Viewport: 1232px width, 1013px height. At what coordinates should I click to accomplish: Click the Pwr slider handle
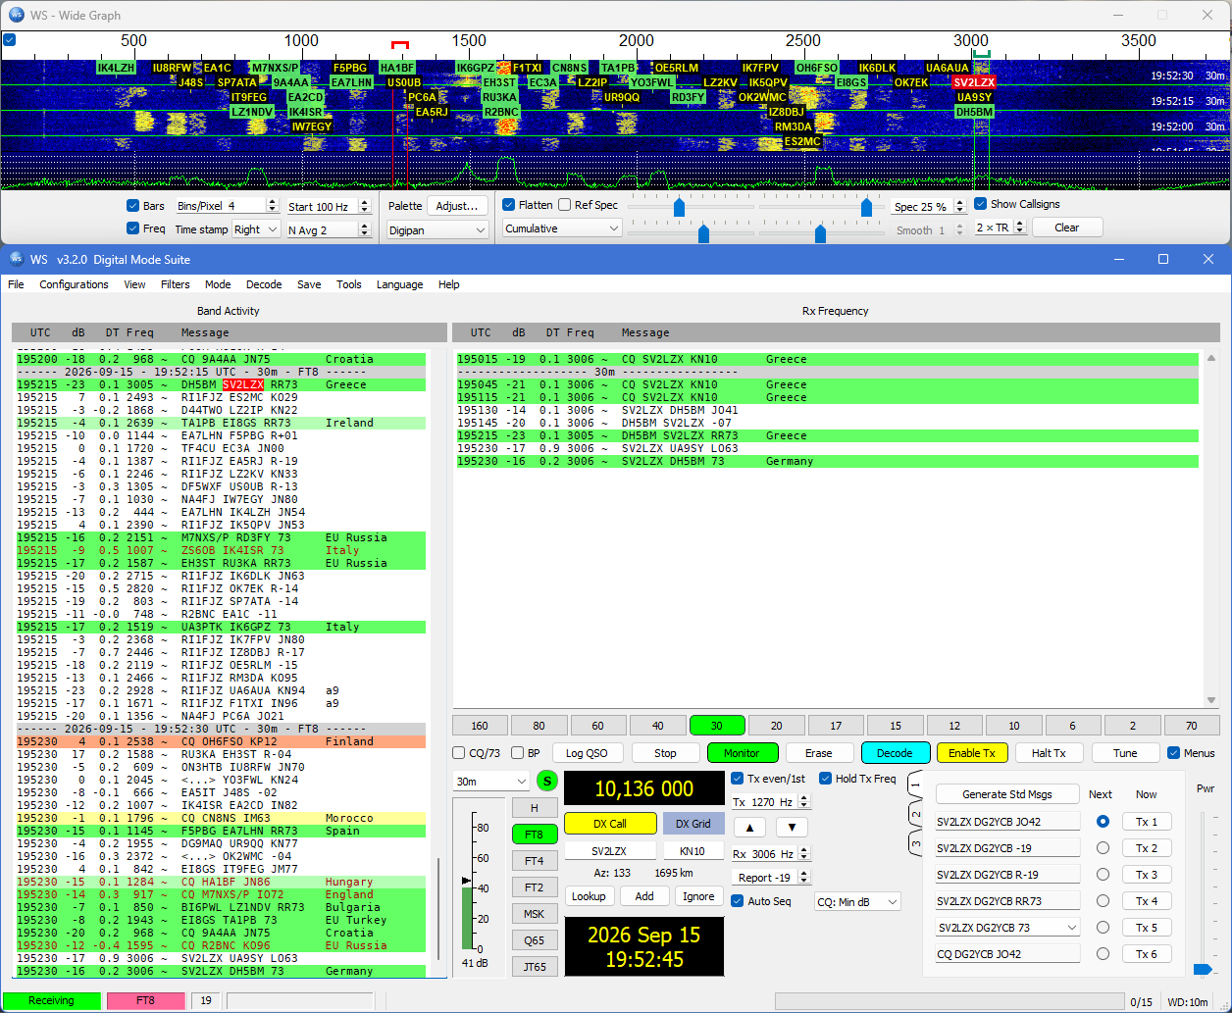(1202, 969)
